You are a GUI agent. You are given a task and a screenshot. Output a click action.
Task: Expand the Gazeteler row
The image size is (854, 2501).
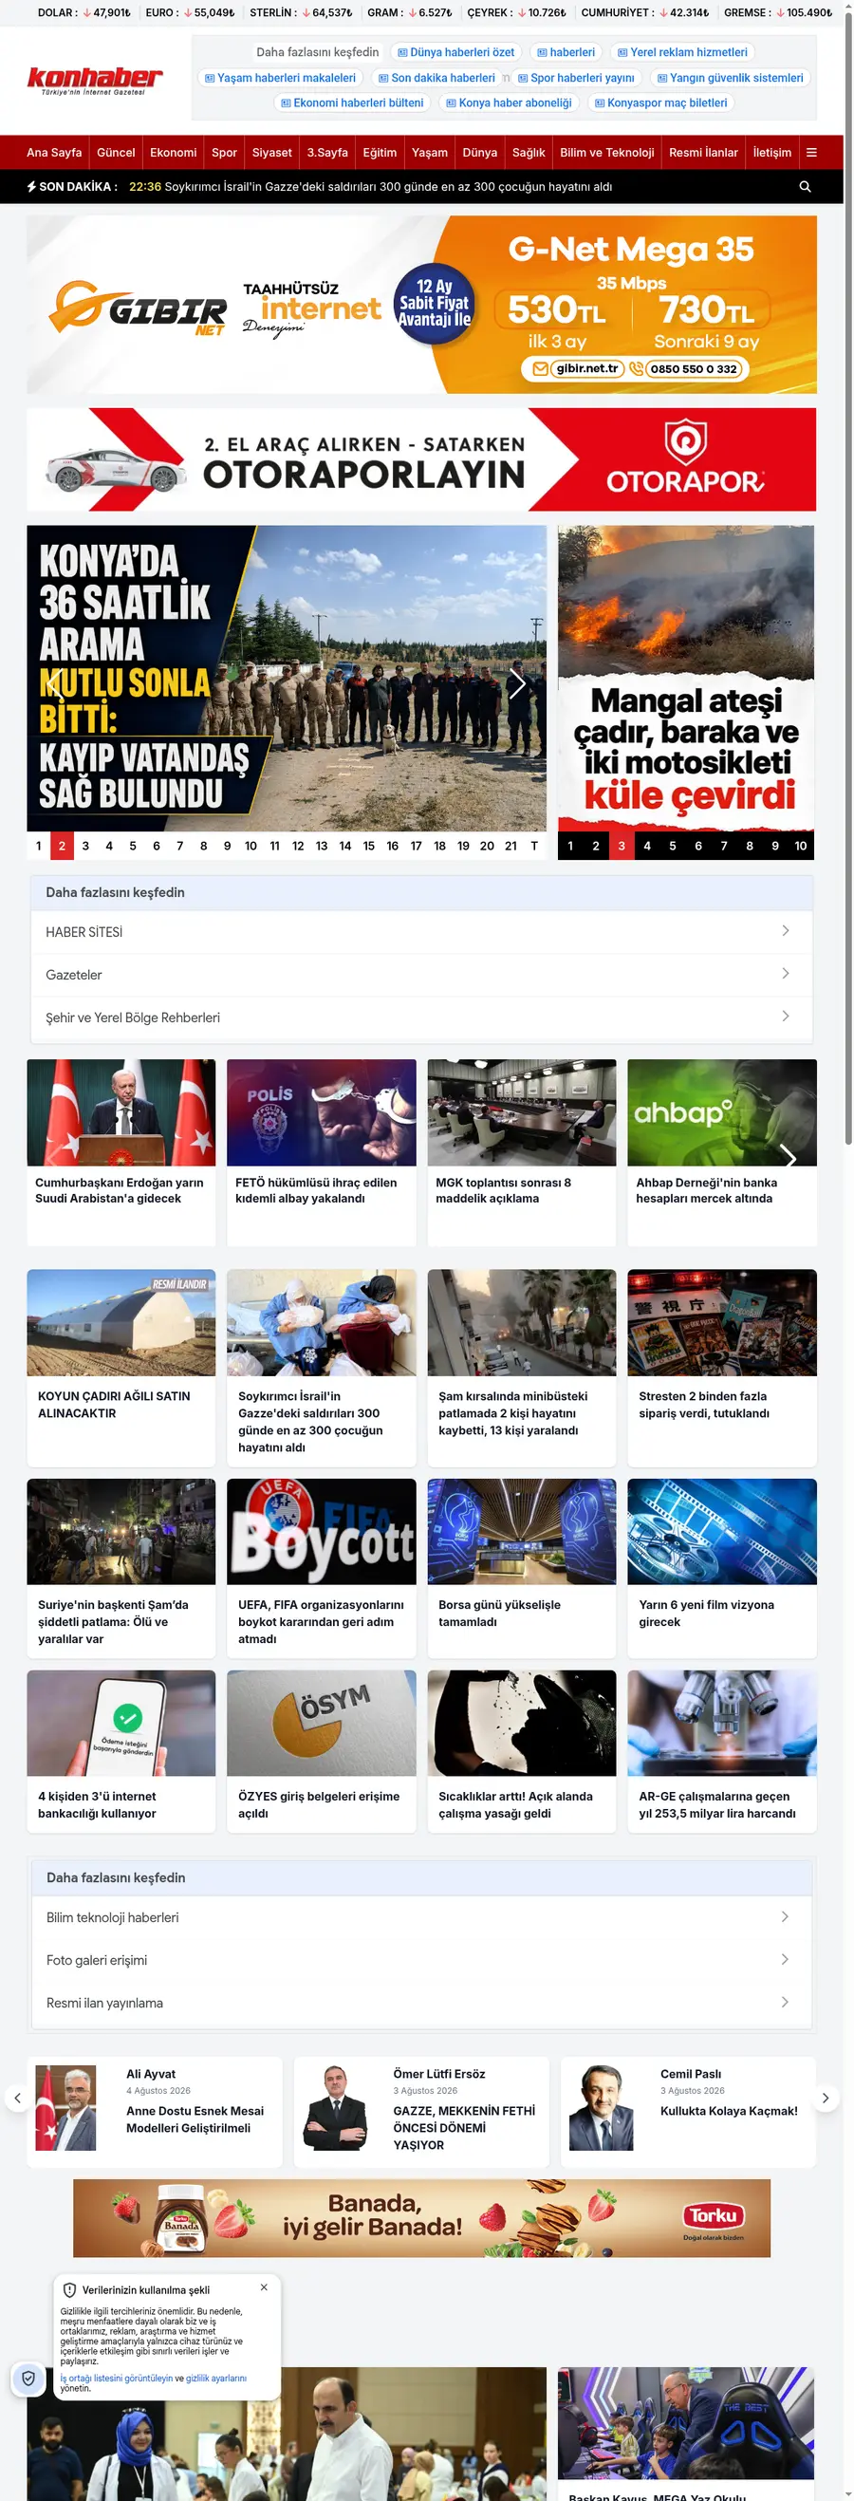pos(421,974)
